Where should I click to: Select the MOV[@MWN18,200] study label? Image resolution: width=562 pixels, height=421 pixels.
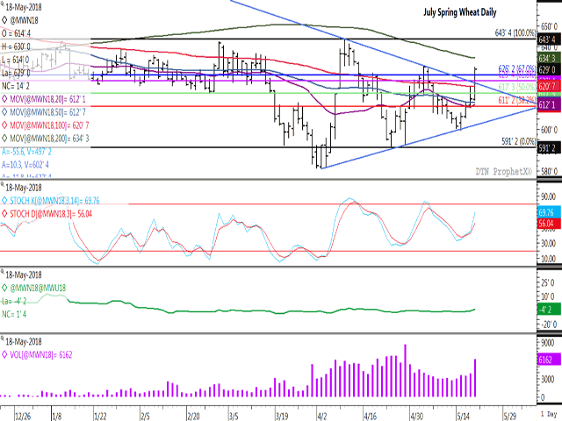tap(49, 139)
